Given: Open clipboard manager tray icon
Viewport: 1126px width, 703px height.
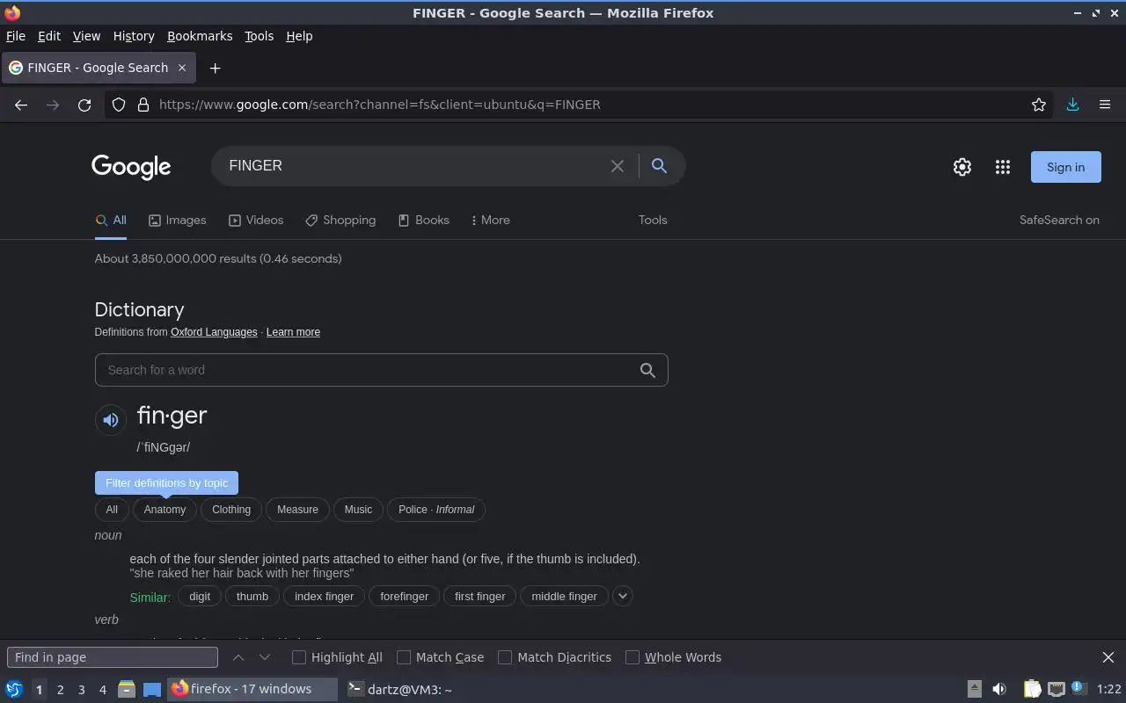Looking at the screenshot, I should [1032, 689].
